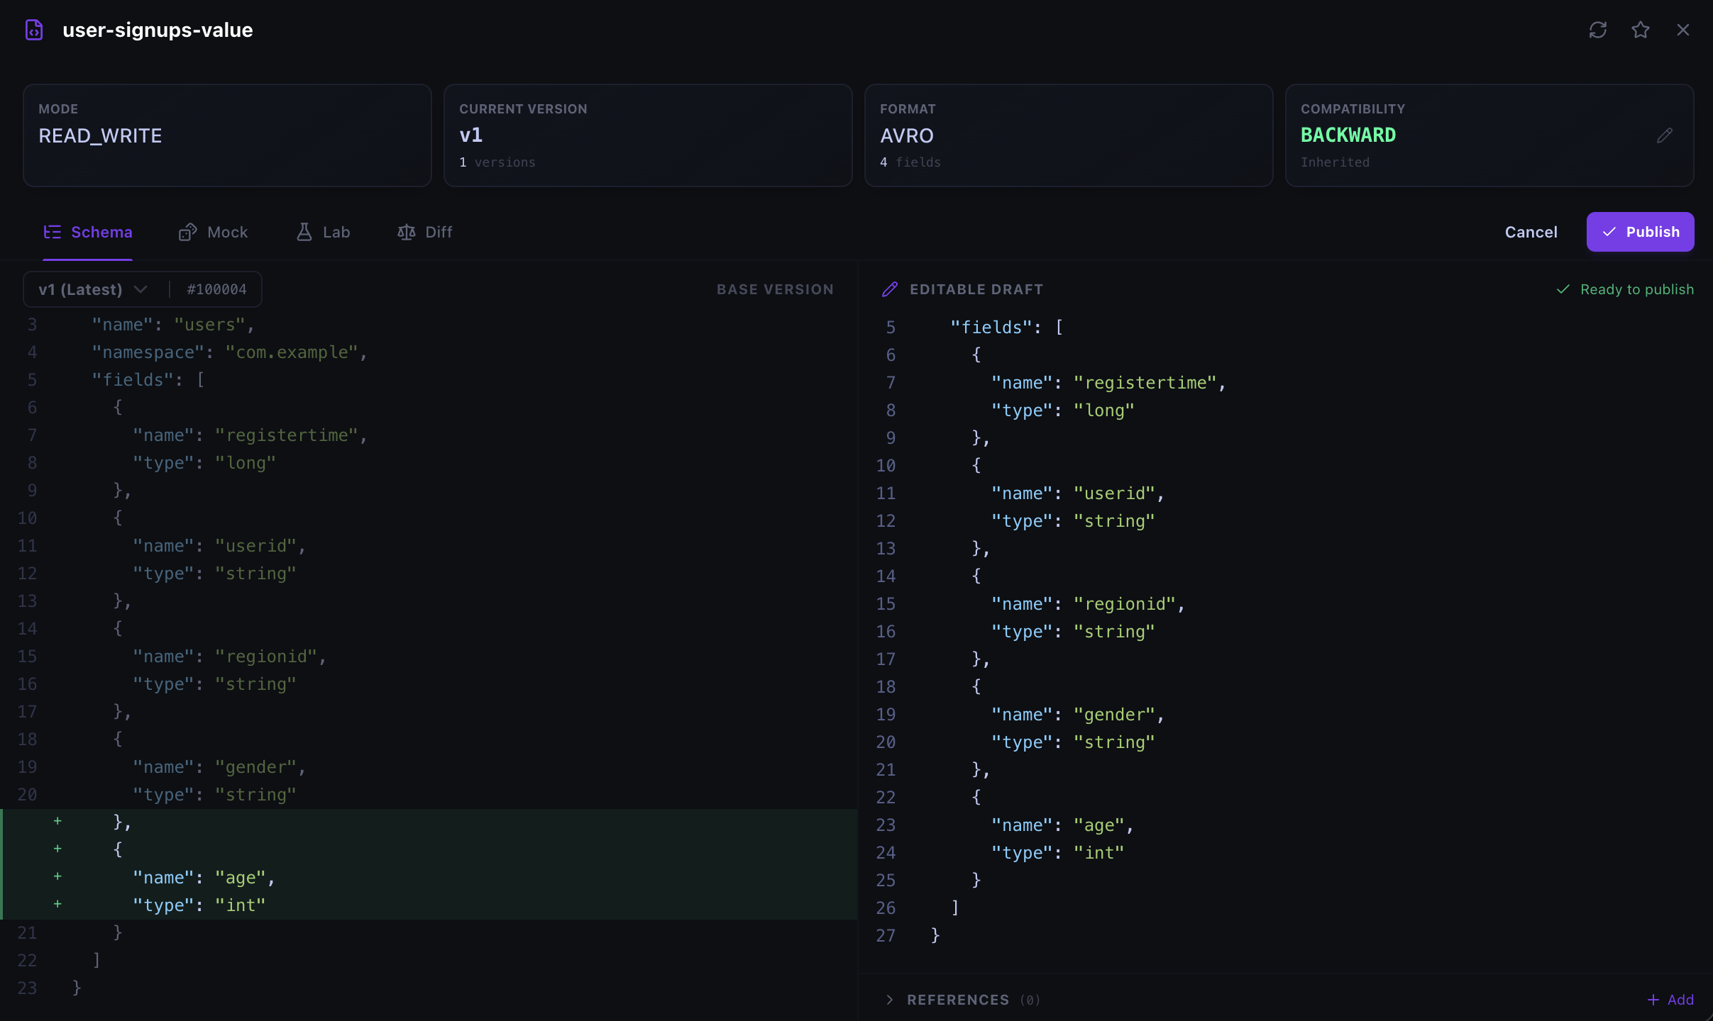Click the Diff scales icon

[x=406, y=232]
